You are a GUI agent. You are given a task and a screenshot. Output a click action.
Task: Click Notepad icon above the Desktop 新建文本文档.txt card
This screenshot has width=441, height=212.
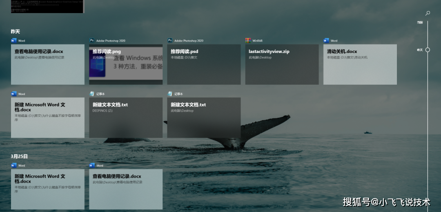[170, 94]
